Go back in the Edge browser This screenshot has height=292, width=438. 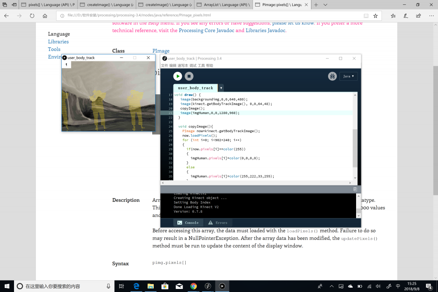coord(7,16)
